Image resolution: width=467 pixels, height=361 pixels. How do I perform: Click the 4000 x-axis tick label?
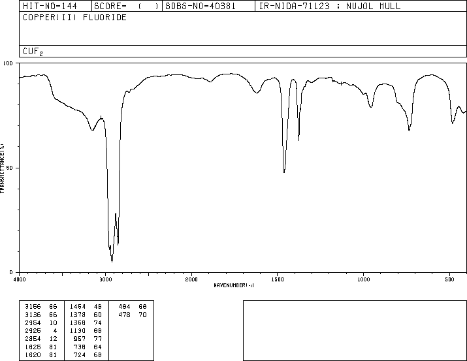tap(20, 279)
